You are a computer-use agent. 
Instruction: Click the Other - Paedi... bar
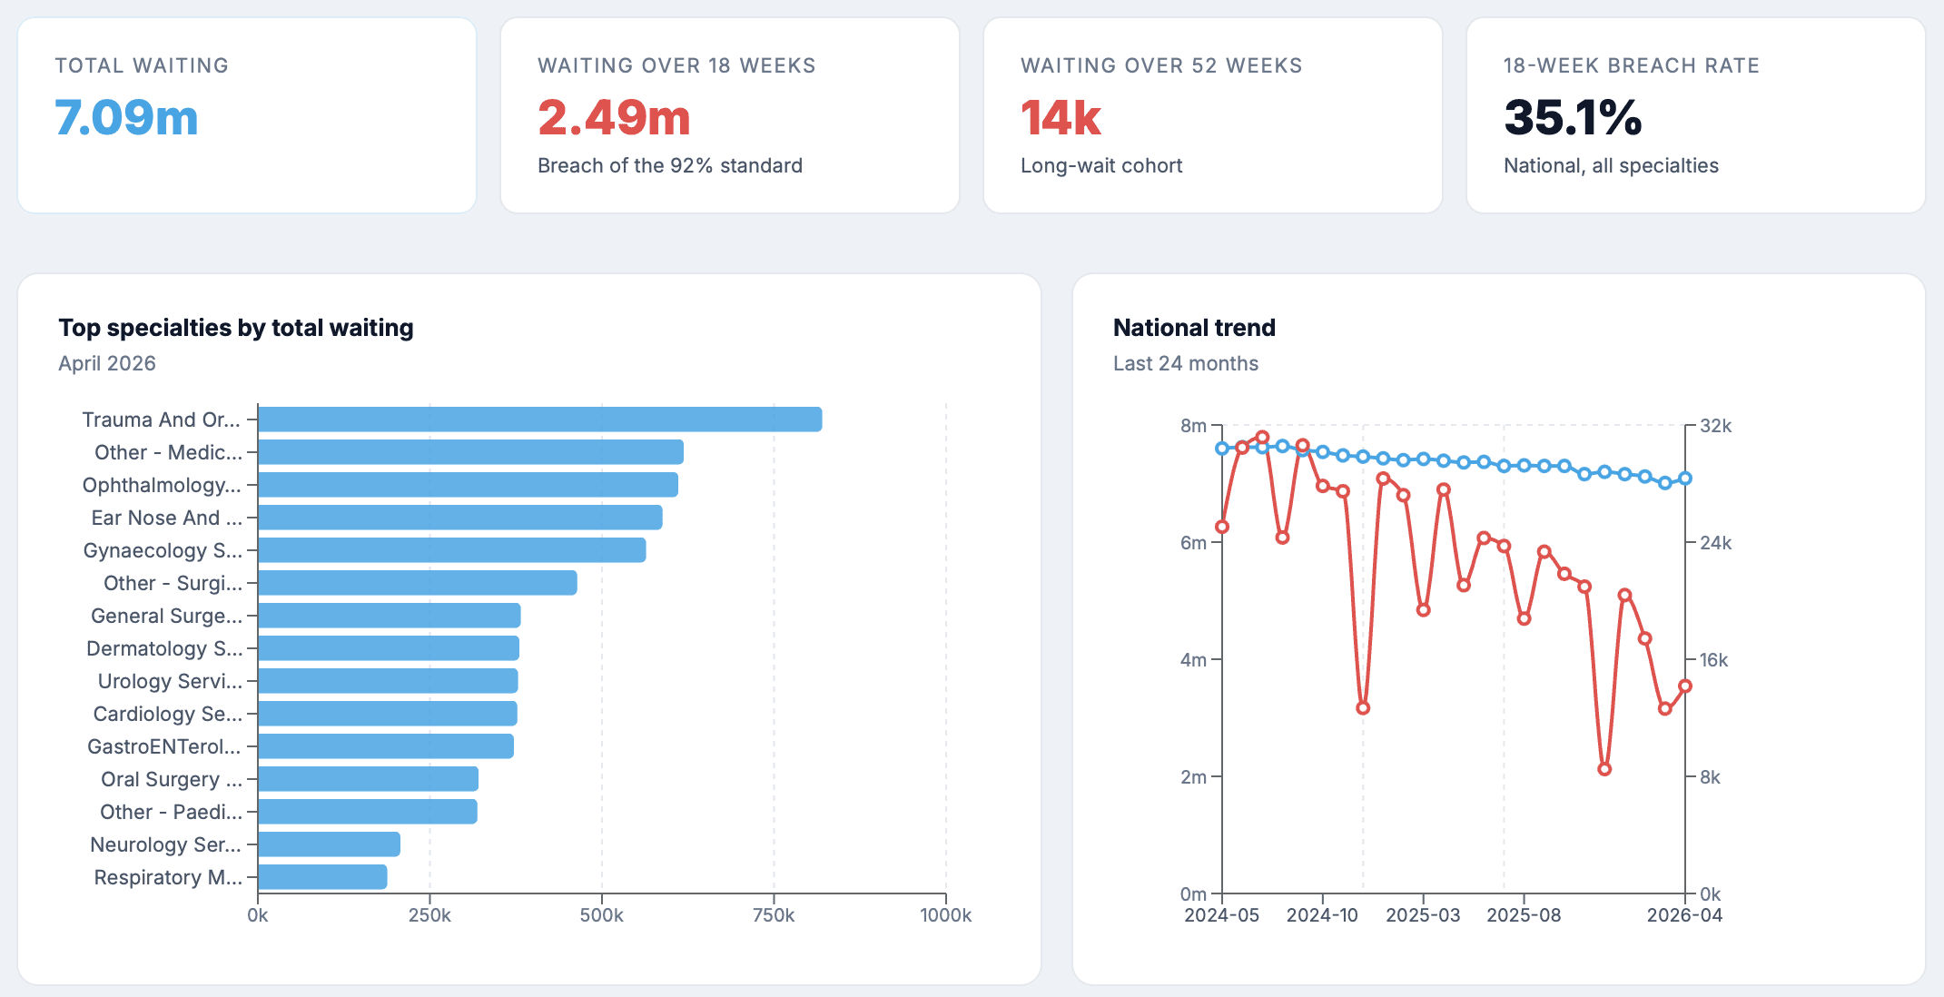point(368,812)
